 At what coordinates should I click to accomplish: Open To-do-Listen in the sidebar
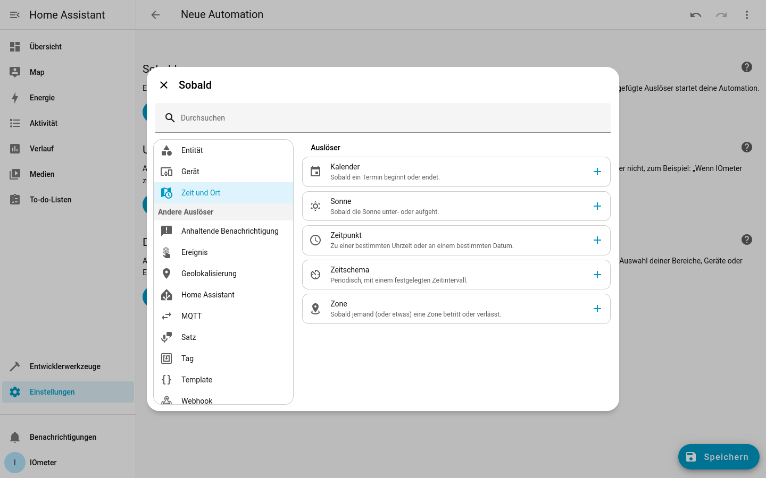[68, 200]
